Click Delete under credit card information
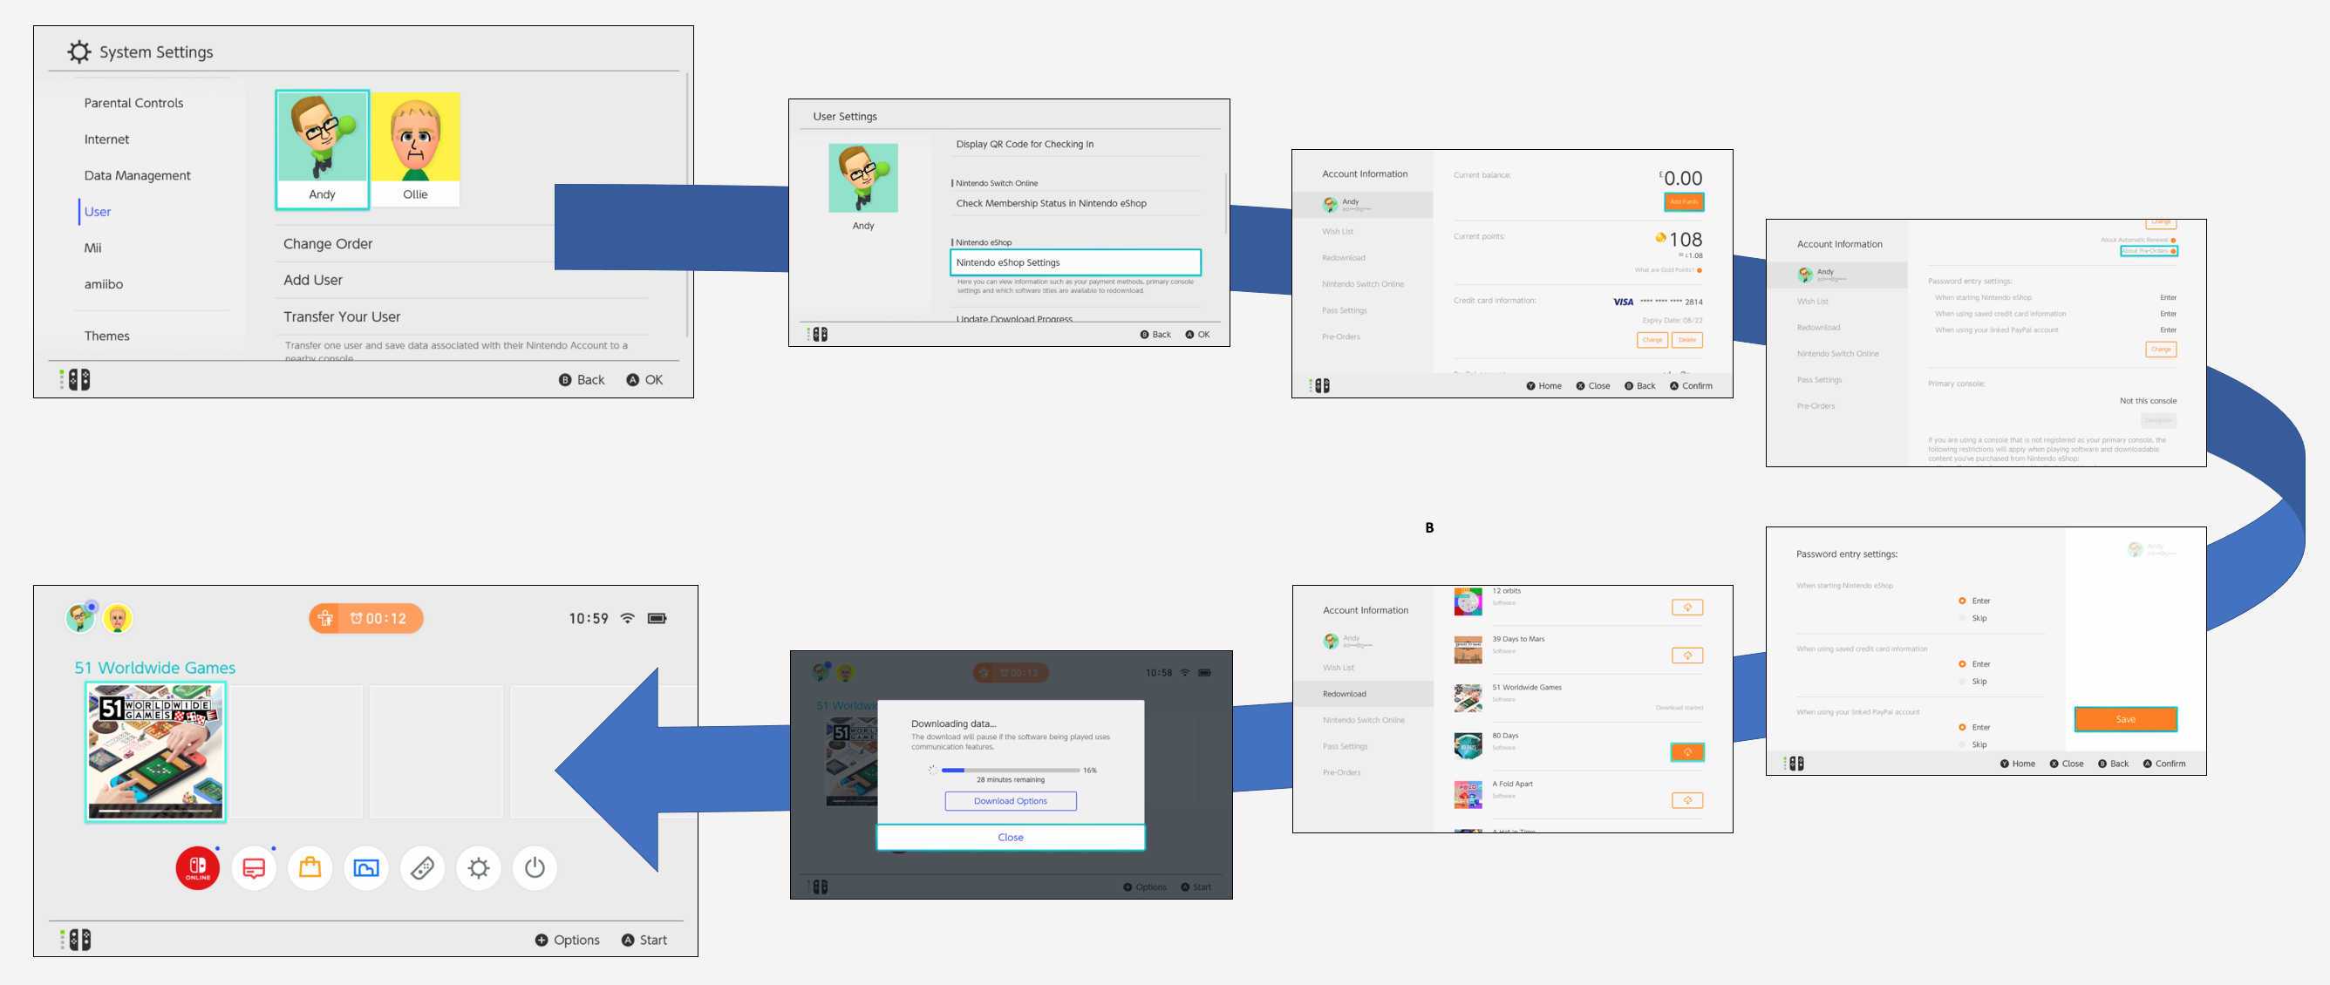Screen dimensions: 2330x985 [1687, 340]
